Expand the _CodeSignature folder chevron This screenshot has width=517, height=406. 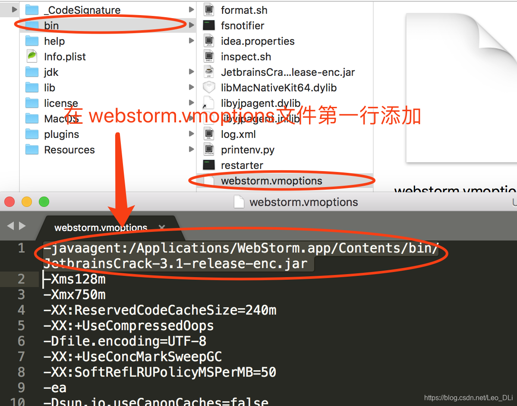pyautogui.click(x=191, y=9)
